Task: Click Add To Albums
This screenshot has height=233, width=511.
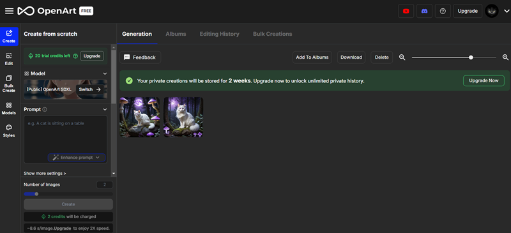Action: [312, 57]
